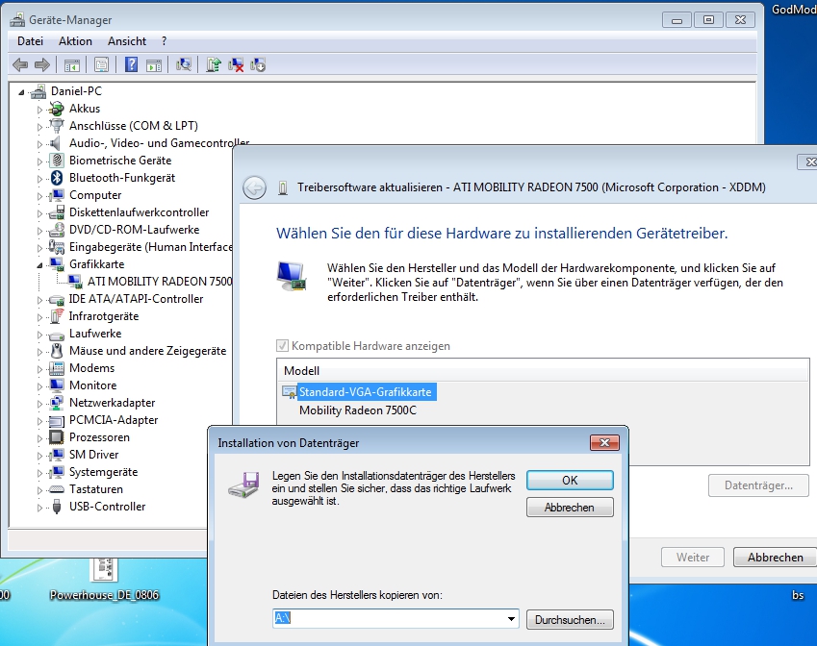The height and width of the screenshot is (646, 817).
Task: Expand the Systemgeräte node
Action: pyautogui.click(x=39, y=473)
